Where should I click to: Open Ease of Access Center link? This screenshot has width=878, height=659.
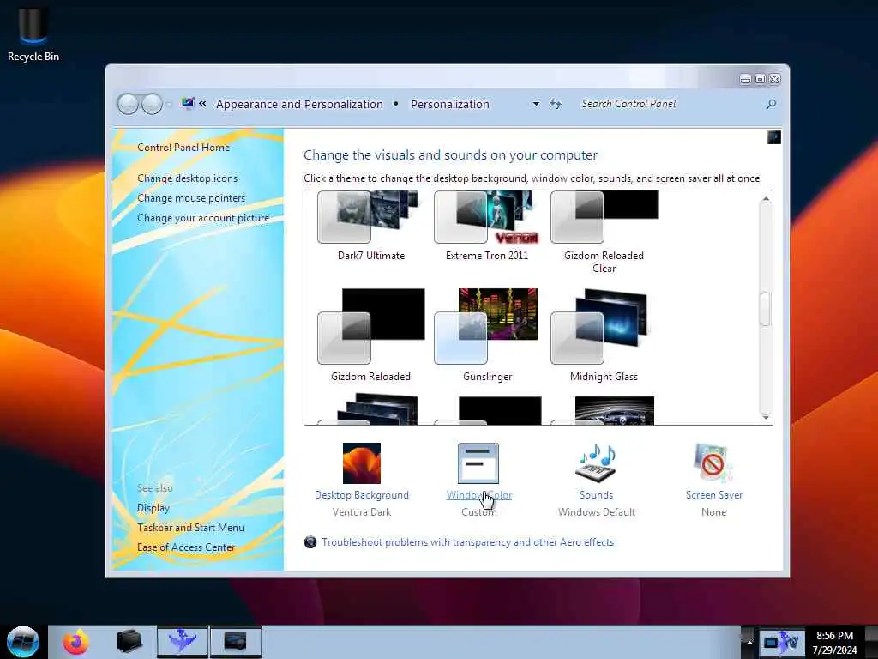(x=186, y=547)
